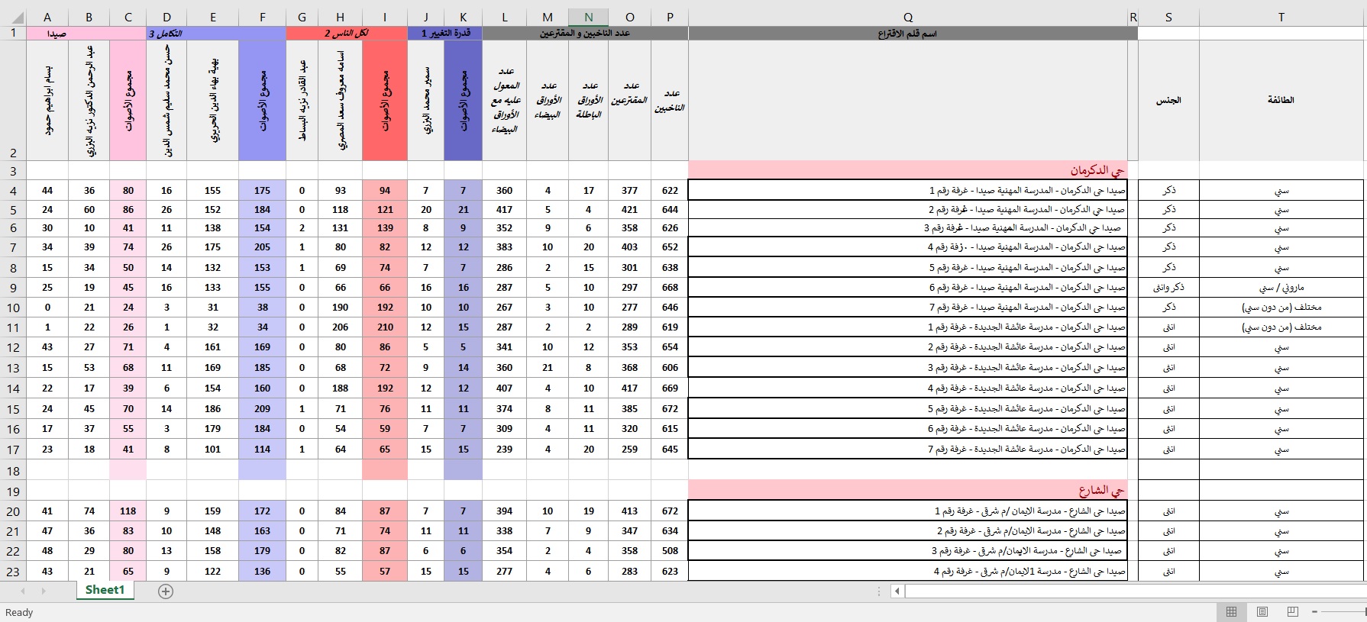Click the next sheet navigation arrow

coord(44,591)
